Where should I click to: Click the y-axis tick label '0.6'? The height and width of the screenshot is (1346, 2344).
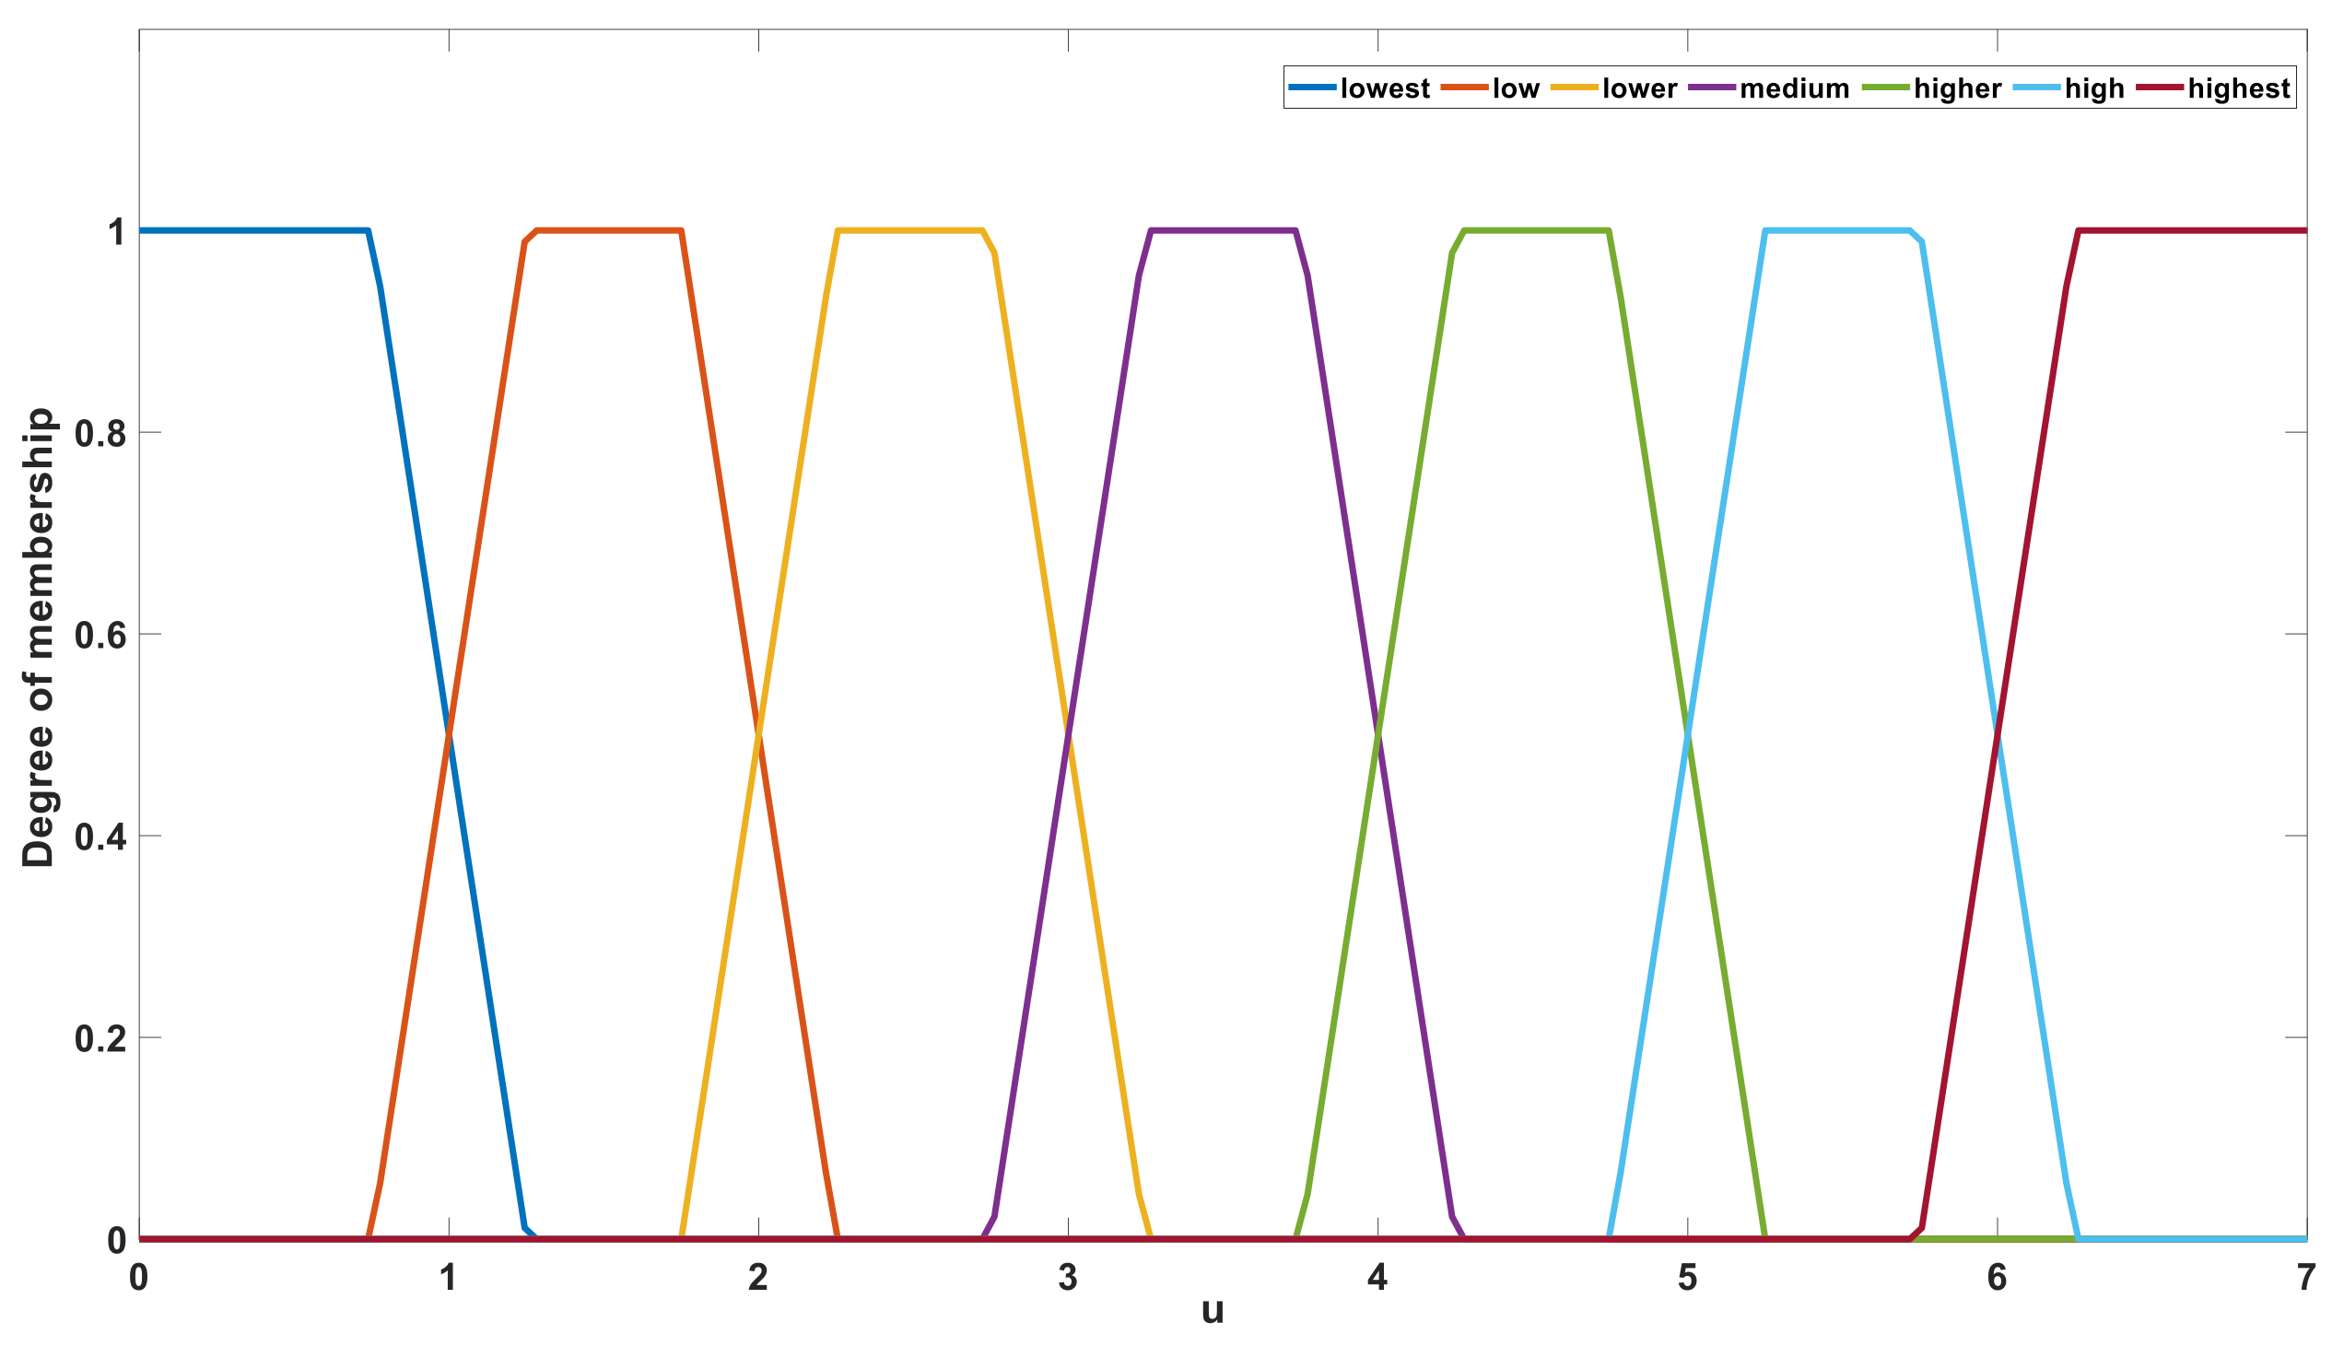coord(100,635)
